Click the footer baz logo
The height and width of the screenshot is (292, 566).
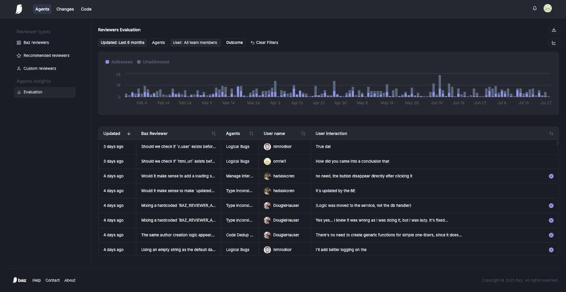point(19,280)
